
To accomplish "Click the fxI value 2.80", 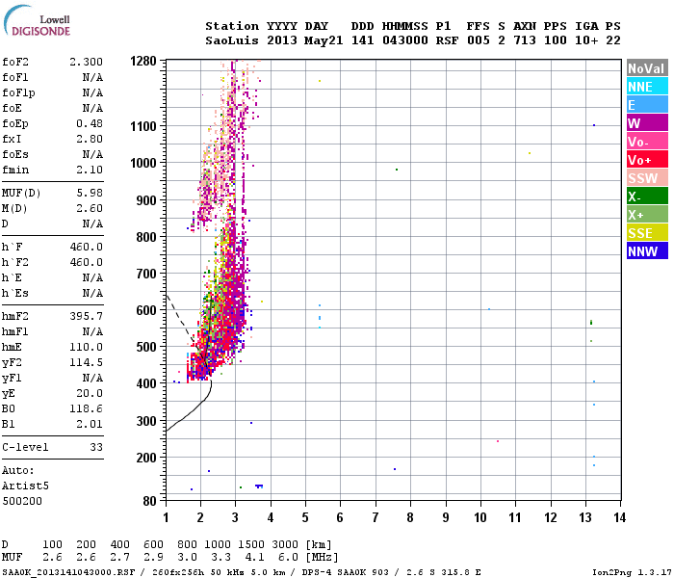I will 90,139.
